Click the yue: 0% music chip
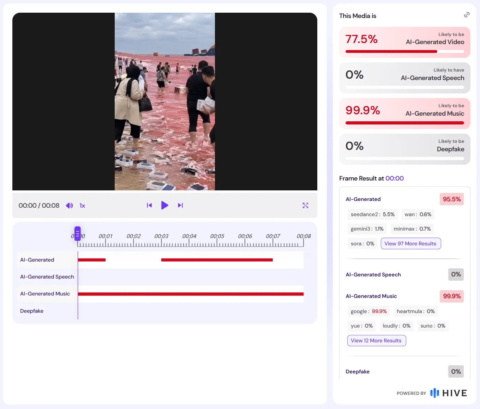The width and height of the screenshot is (480, 409). pos(362,326)
